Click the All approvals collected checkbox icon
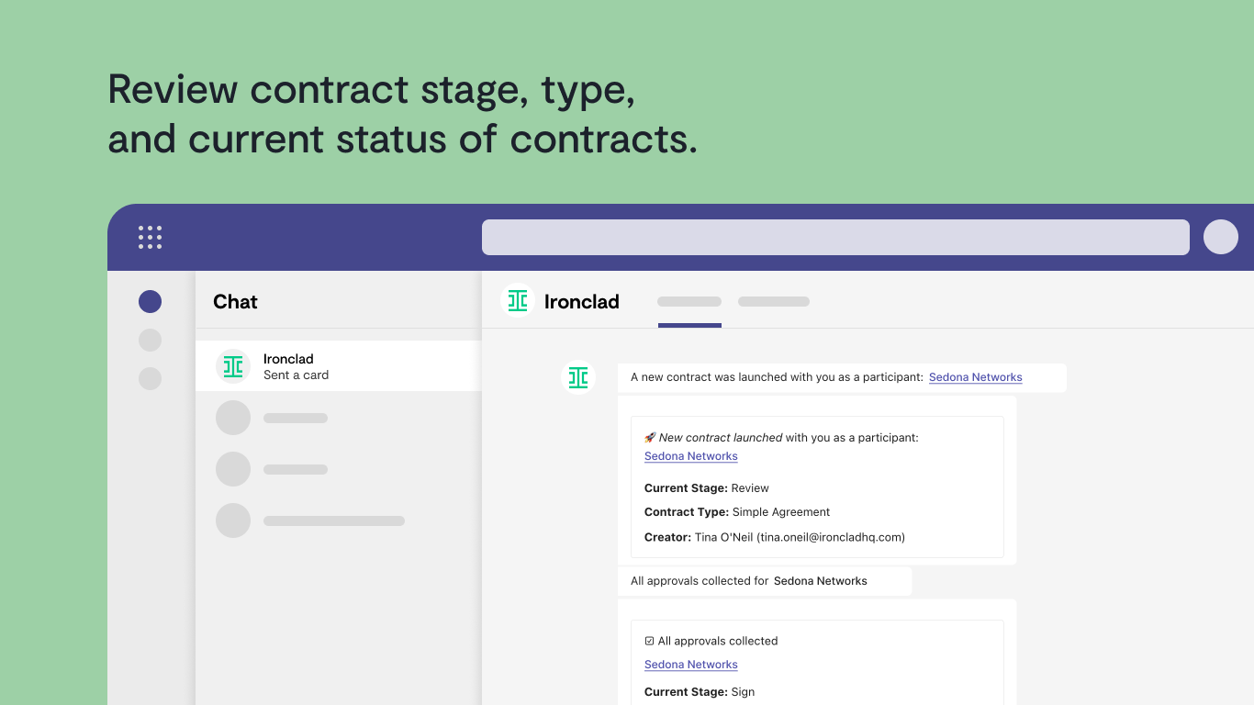The width and height of the screenshot is (1254, 705). (x=649, y=641)
